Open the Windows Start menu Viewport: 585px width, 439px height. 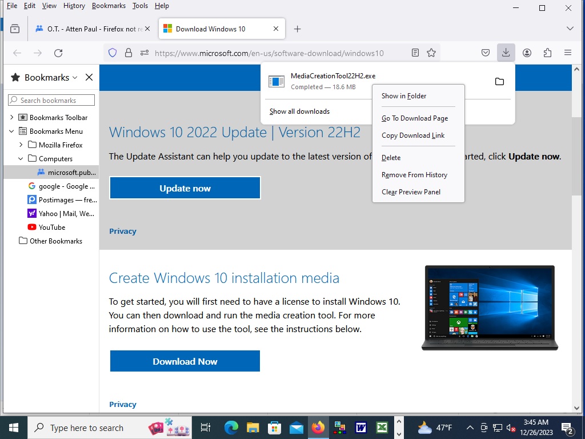[14, 428]
